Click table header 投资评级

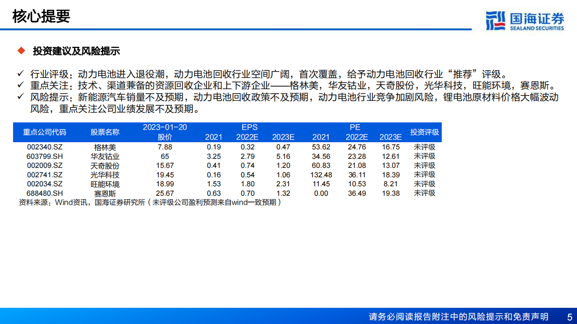click(425, 132)
